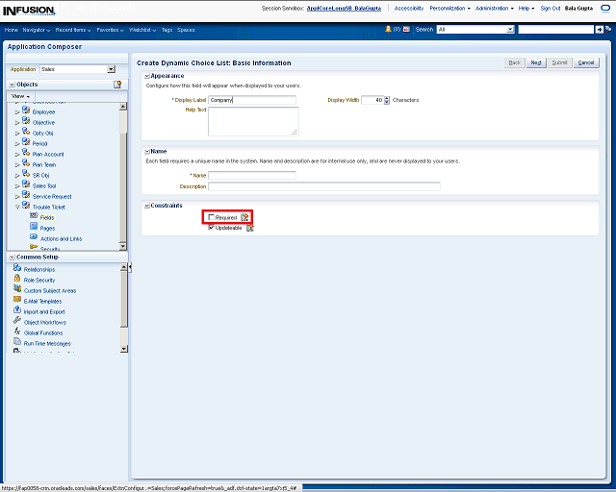This screenshot has width=616, height=492.
Task: Click the expression builder icon beside Required
Action: point(244,218)
